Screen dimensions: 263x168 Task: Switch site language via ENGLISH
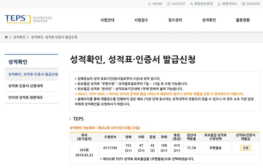251,4
